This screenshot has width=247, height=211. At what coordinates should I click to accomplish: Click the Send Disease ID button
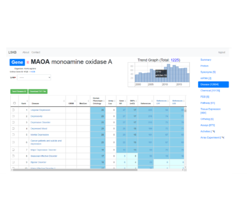[19, 91]
